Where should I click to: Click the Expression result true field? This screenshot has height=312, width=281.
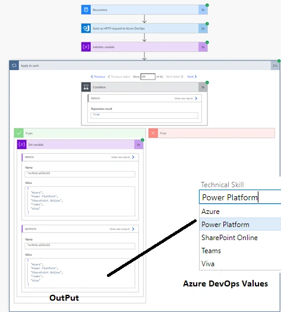(144, 115)
